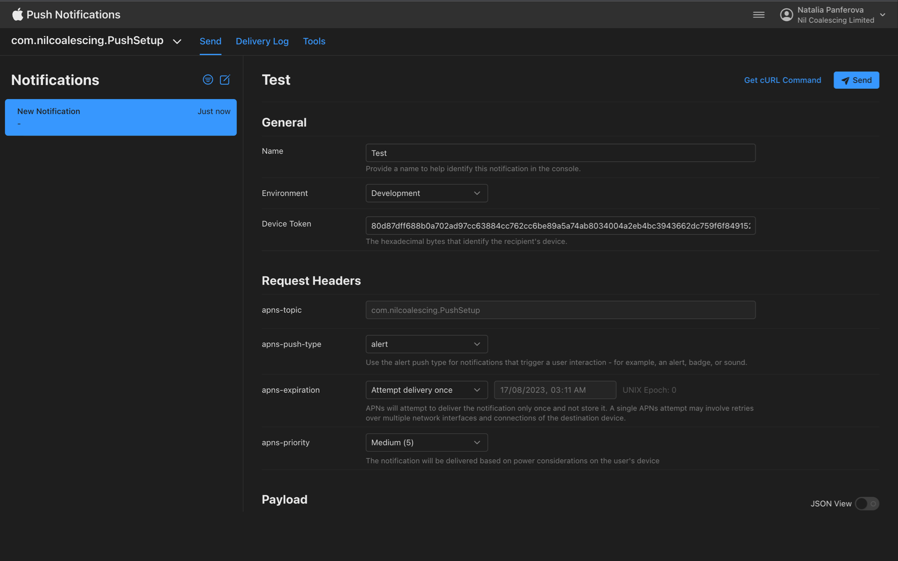898x561 pixels.
Task: Open the apns-push-type dropdown
Action: coord(426,344)
